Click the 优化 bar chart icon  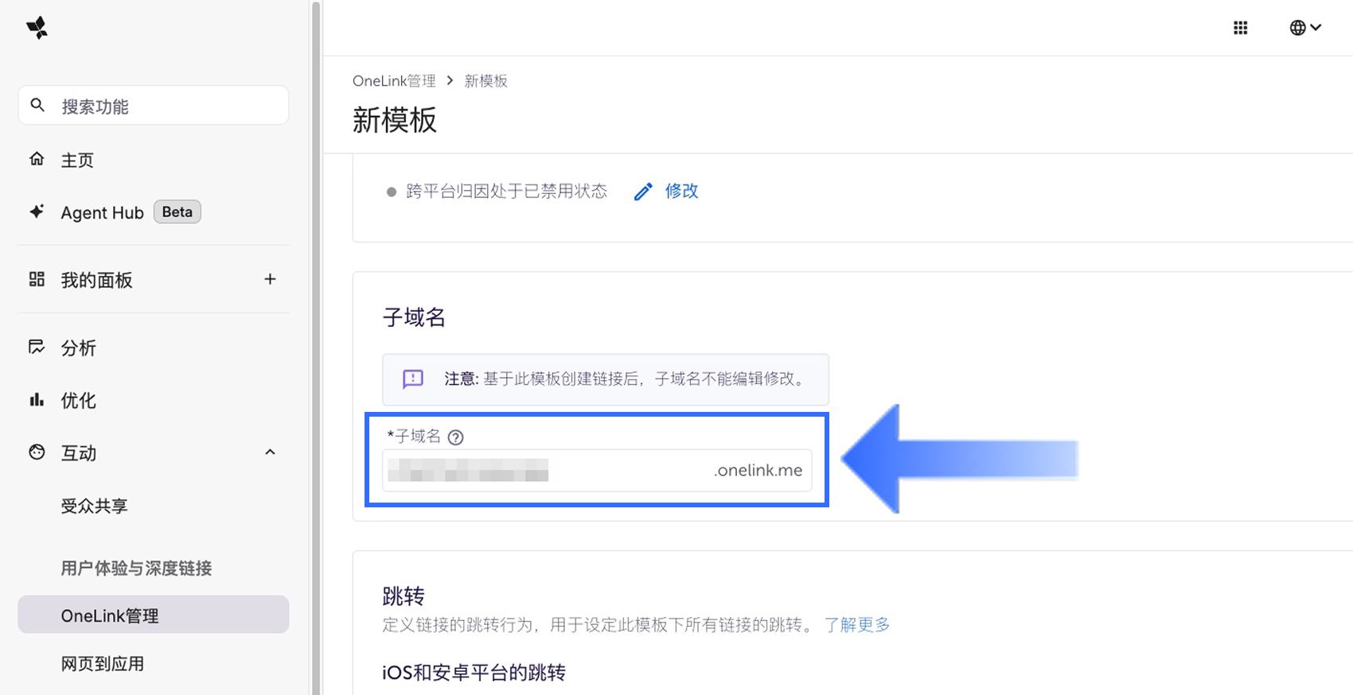pos(37,400)
